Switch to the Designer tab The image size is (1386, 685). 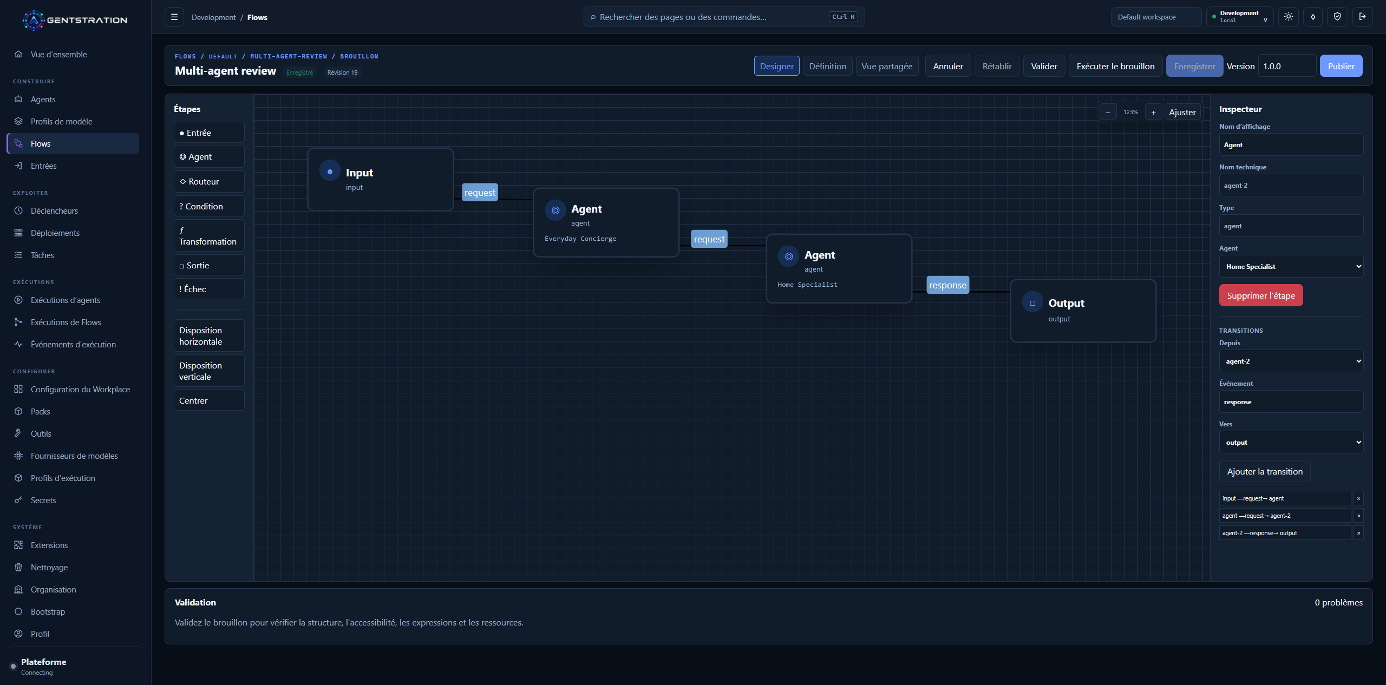tap(776, 66)
